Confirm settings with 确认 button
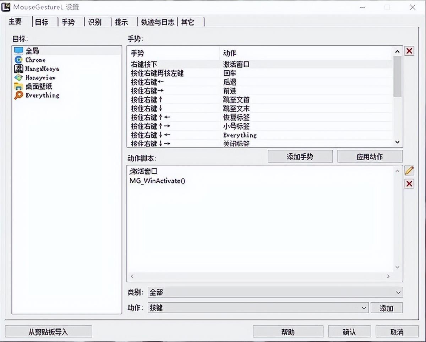426x342 pixels. click(x=349, y=332)
